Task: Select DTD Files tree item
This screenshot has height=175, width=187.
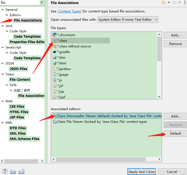Action: [x=18, y=128]
